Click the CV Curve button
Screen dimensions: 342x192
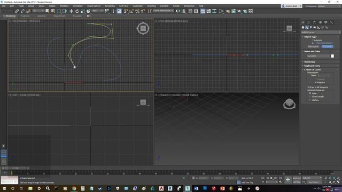click(328, 46)
